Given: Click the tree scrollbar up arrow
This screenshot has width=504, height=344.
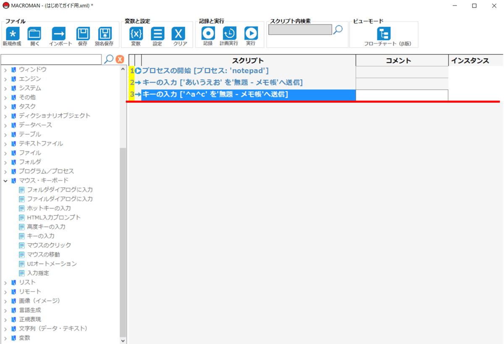Looking at the screenshot, I should coord(123,69).
